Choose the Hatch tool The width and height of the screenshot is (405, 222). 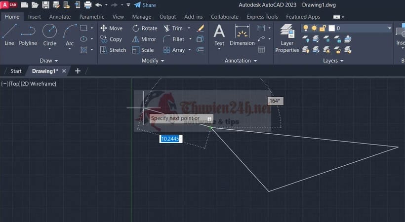83,49
